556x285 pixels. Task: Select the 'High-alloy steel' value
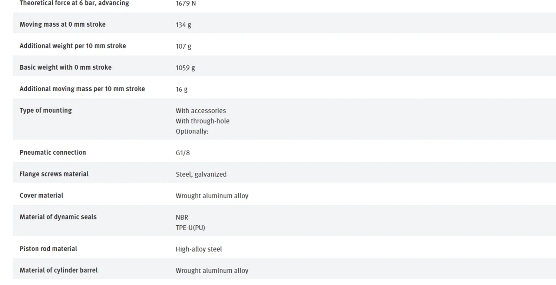point(199,249)
